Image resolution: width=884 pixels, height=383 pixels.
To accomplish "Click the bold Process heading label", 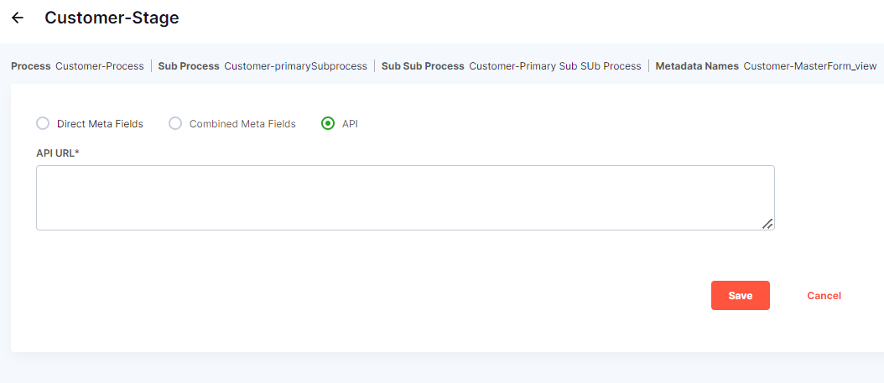I will (31, 66).
